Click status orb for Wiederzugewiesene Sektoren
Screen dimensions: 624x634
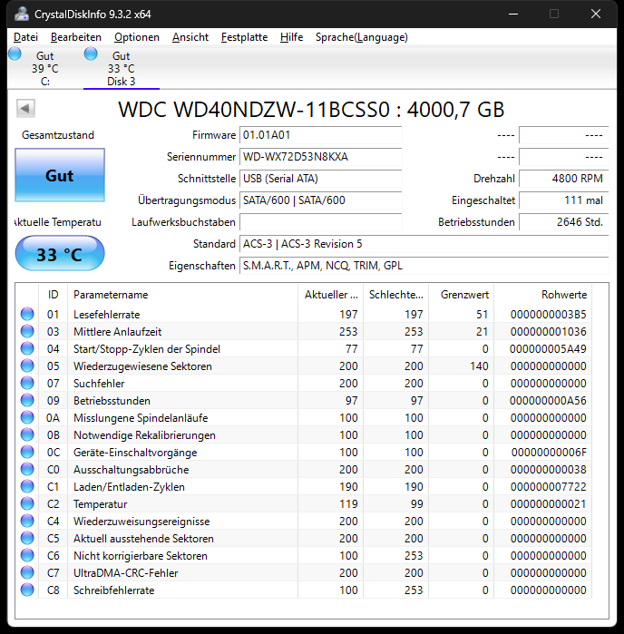[x=27, y=366]
